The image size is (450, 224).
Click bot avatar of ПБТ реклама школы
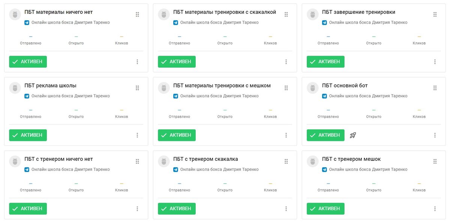click(x=15, y=88)
